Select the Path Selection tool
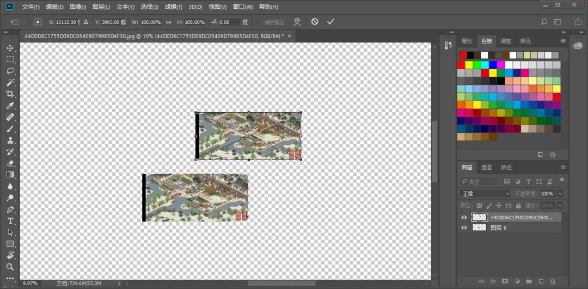Image resolution: width=588 pixels, height=289 pixels. [10, 232]
